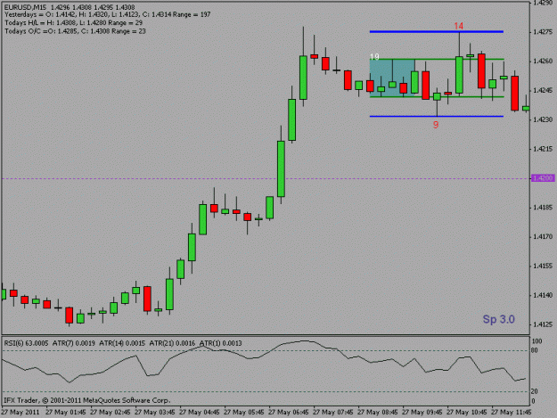
Task: Click the 1.4230 price axis label
Action: pyautogui.click(x=543, y=119)
